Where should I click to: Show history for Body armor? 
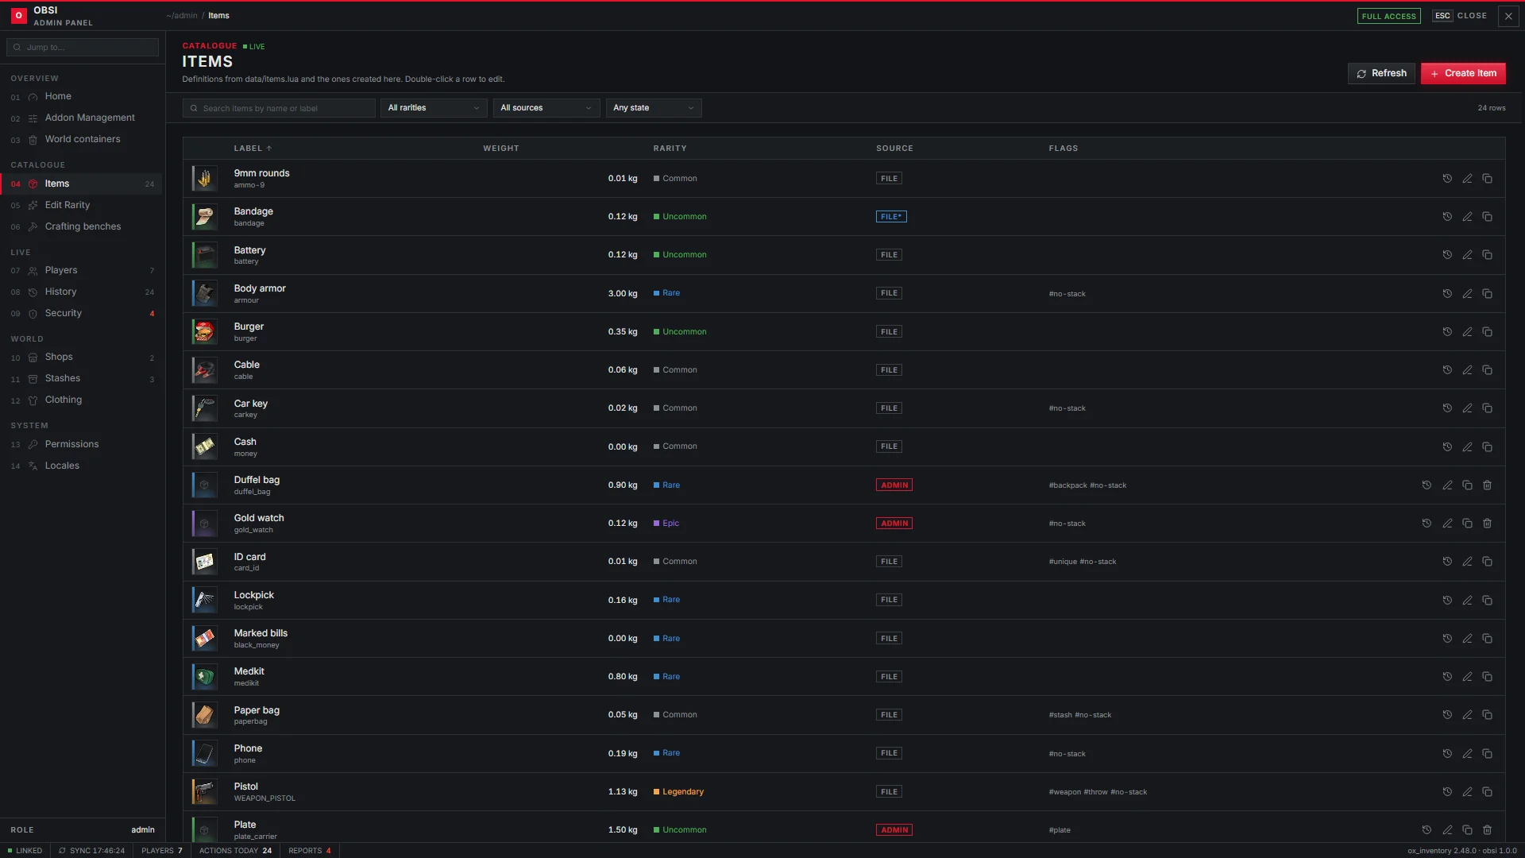tap(1447, 294)
